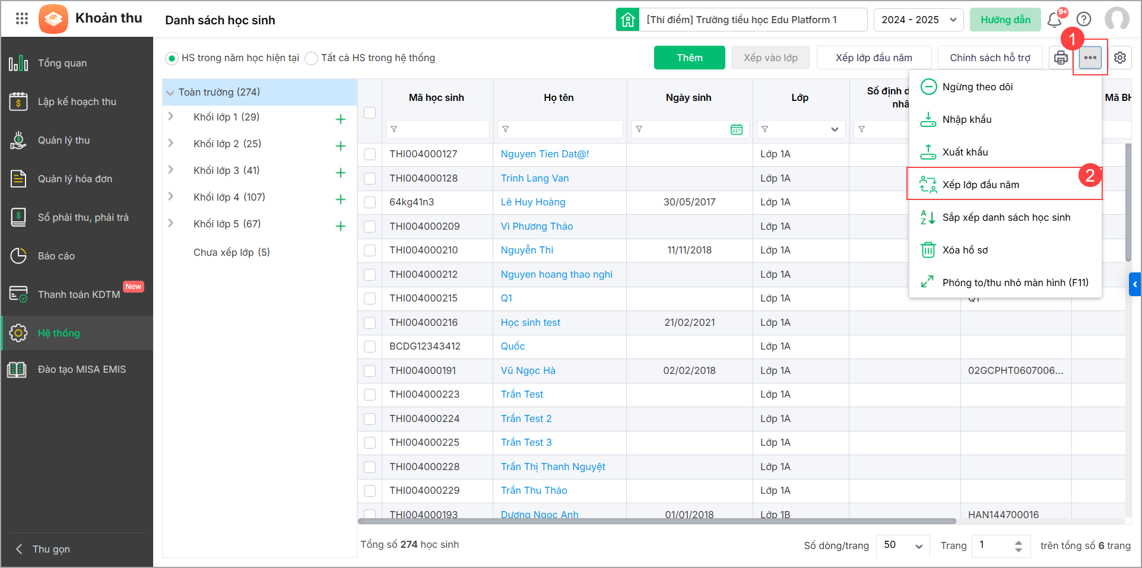Screen dimensions: 1142x568
Task: Open the help question mark icon
Action: tap(1084, 20)
